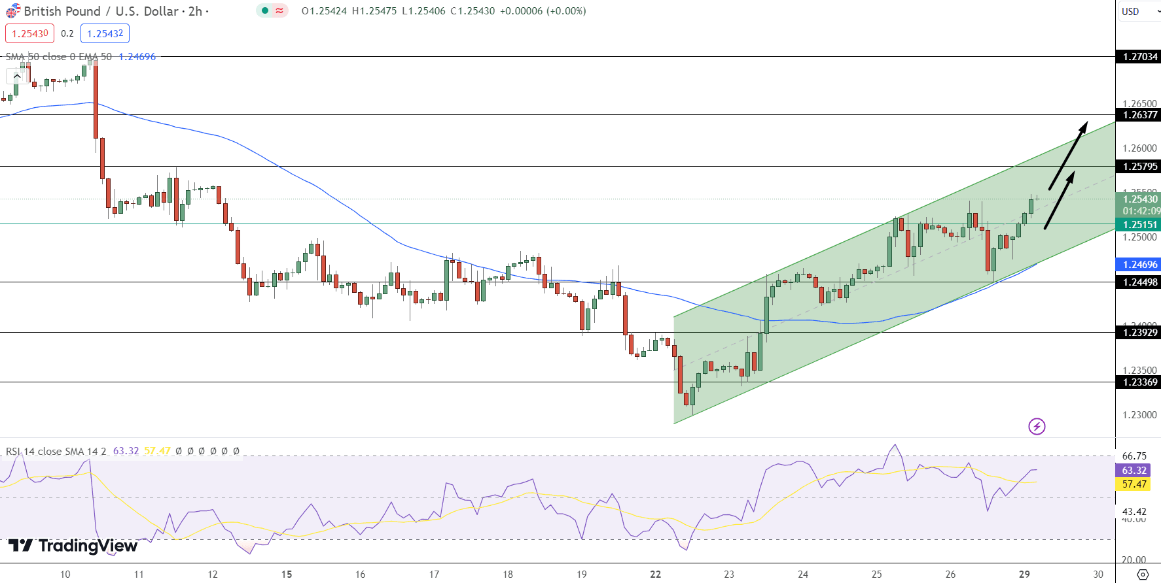Image resolution: width=1161 pixels, height=583 pixels.
Task: Click the purple RSI value 63.32 label
Action: click(1134, 471)
